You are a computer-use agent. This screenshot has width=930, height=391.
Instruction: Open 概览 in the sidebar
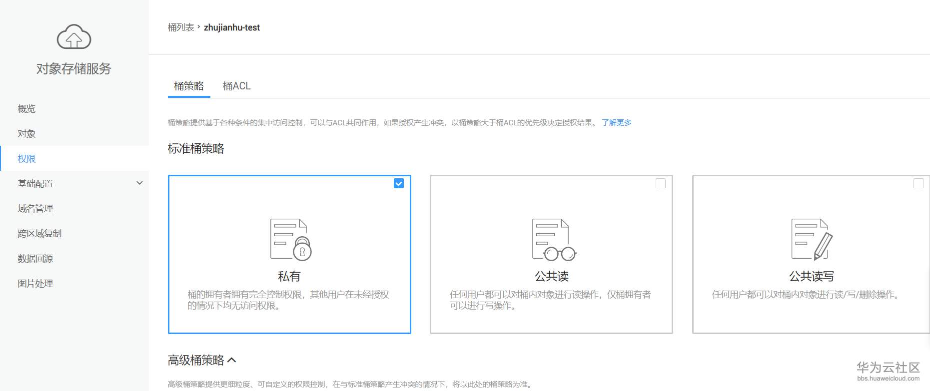coord(26,109)
